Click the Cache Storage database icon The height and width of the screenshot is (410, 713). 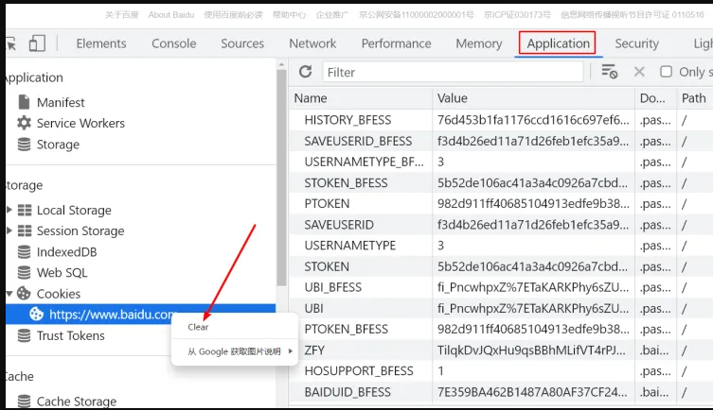(24, 401)
